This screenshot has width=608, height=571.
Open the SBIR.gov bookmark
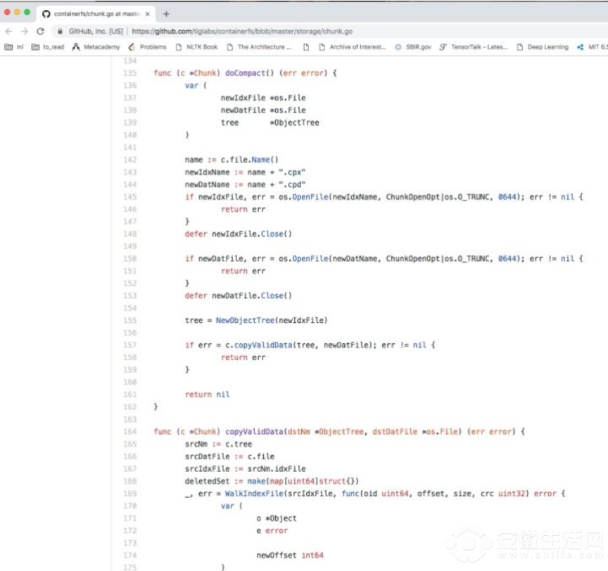pyautogui.click(x=413, y=47)
